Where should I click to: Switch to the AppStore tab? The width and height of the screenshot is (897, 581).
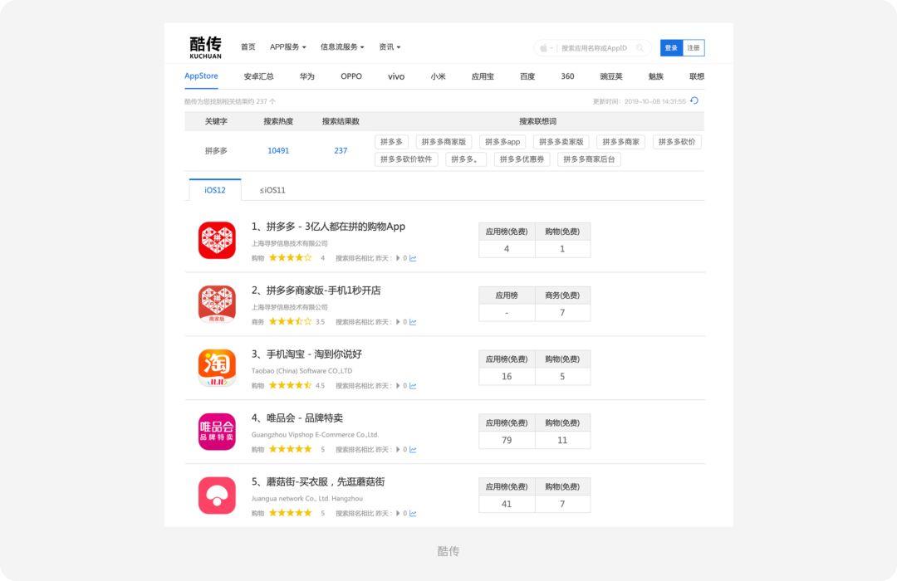coord(201,76)
